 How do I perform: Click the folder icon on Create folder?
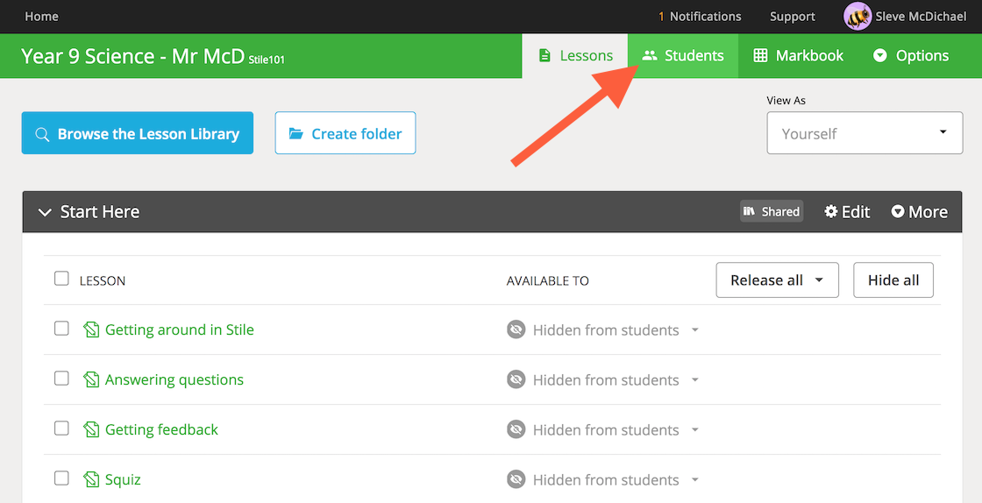[x=296, y=133]
